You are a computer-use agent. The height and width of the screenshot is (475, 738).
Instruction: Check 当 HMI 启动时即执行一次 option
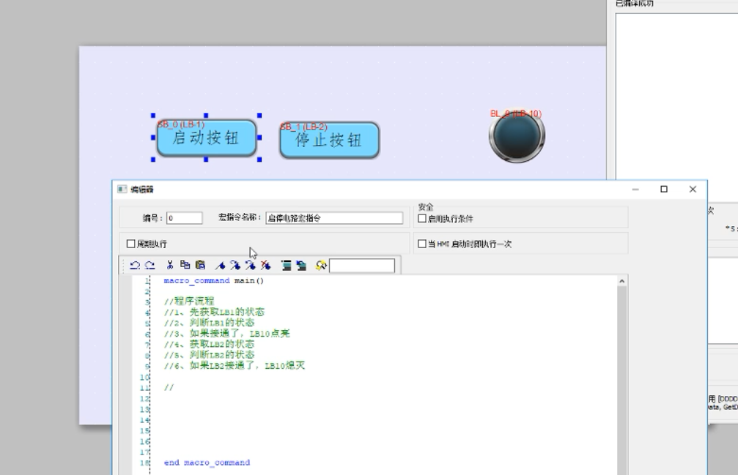422,244
